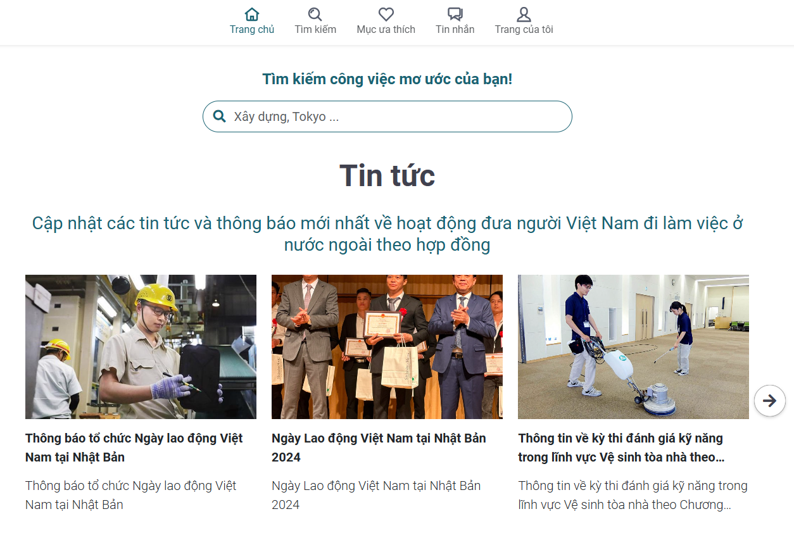
Task: Open the Tin nhắn menu label
Action: coord(455,29)
